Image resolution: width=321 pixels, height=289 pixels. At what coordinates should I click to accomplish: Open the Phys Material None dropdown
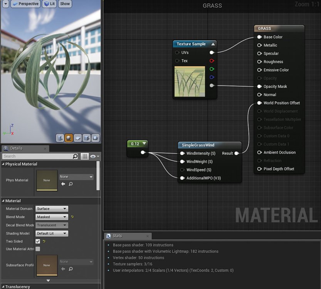[76, 177]
